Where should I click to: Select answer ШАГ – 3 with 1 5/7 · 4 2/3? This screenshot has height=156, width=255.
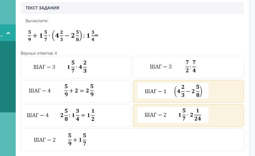(76, 67)
